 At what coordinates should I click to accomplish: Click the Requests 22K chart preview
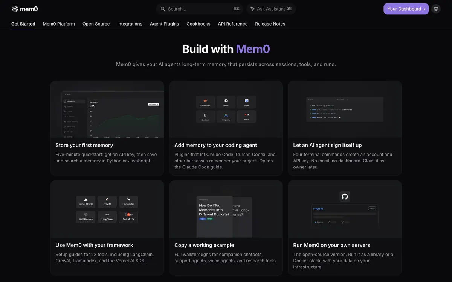click(125, 118)
